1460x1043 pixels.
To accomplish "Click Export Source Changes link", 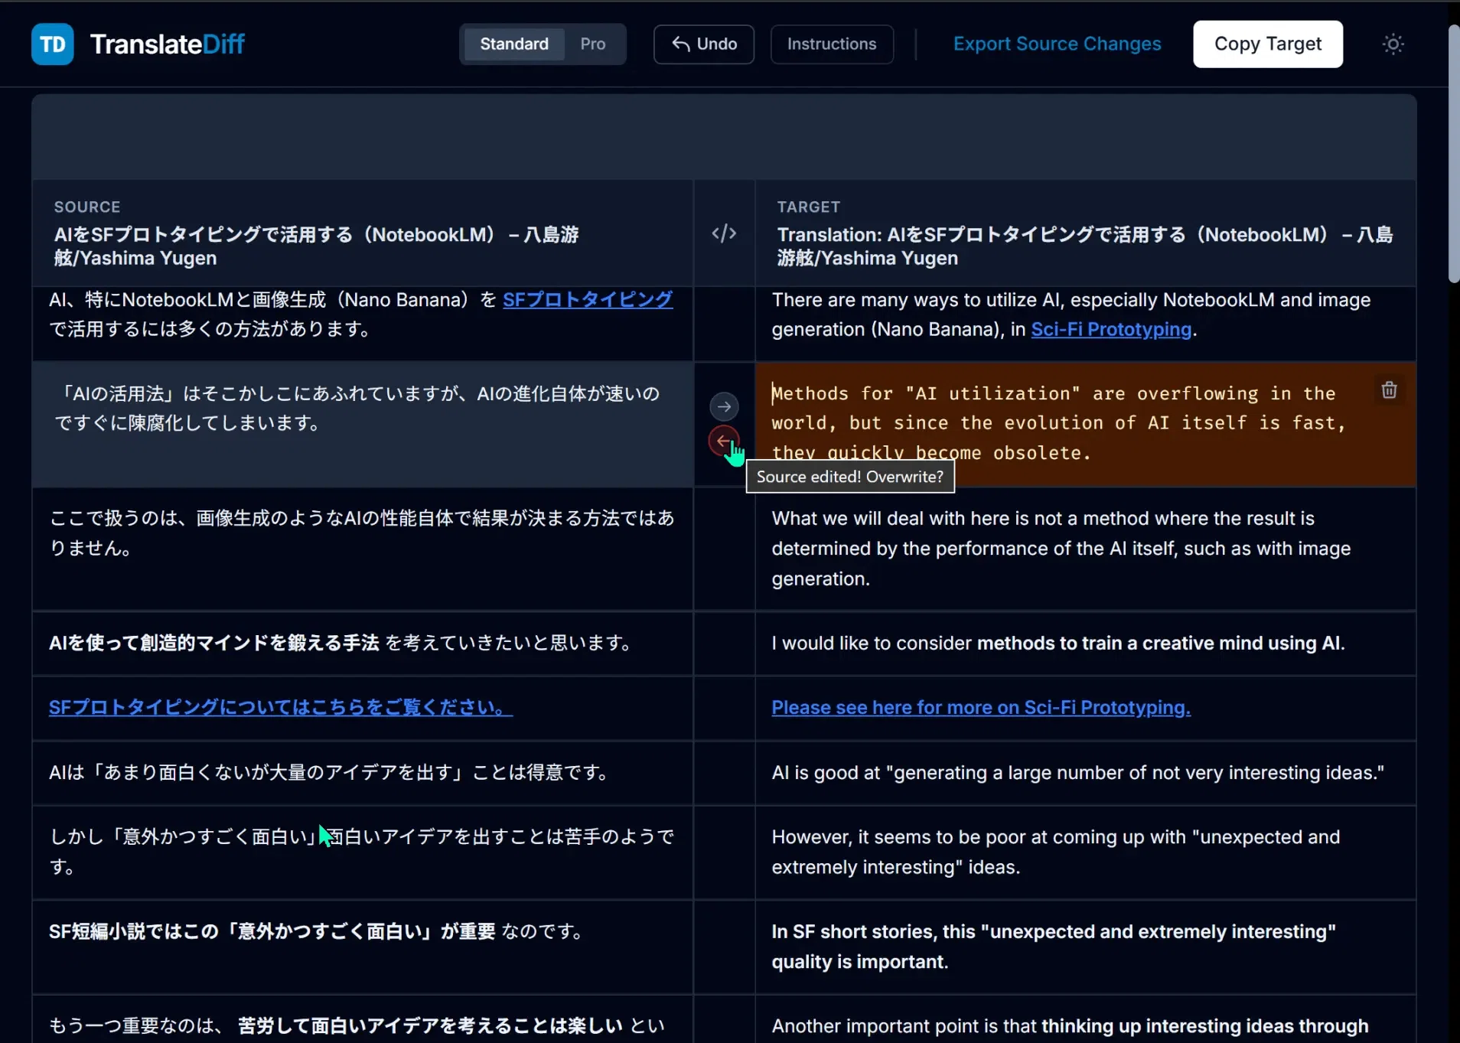I will click(1057, 44).
